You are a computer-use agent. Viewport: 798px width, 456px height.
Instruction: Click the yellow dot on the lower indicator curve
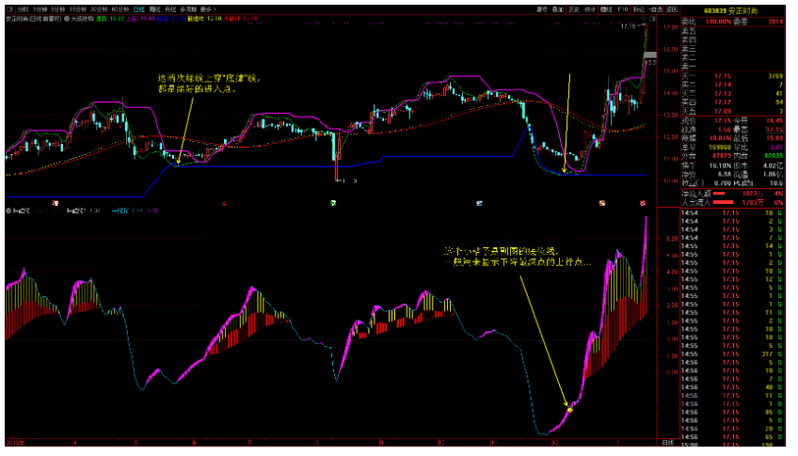point(569,410)
